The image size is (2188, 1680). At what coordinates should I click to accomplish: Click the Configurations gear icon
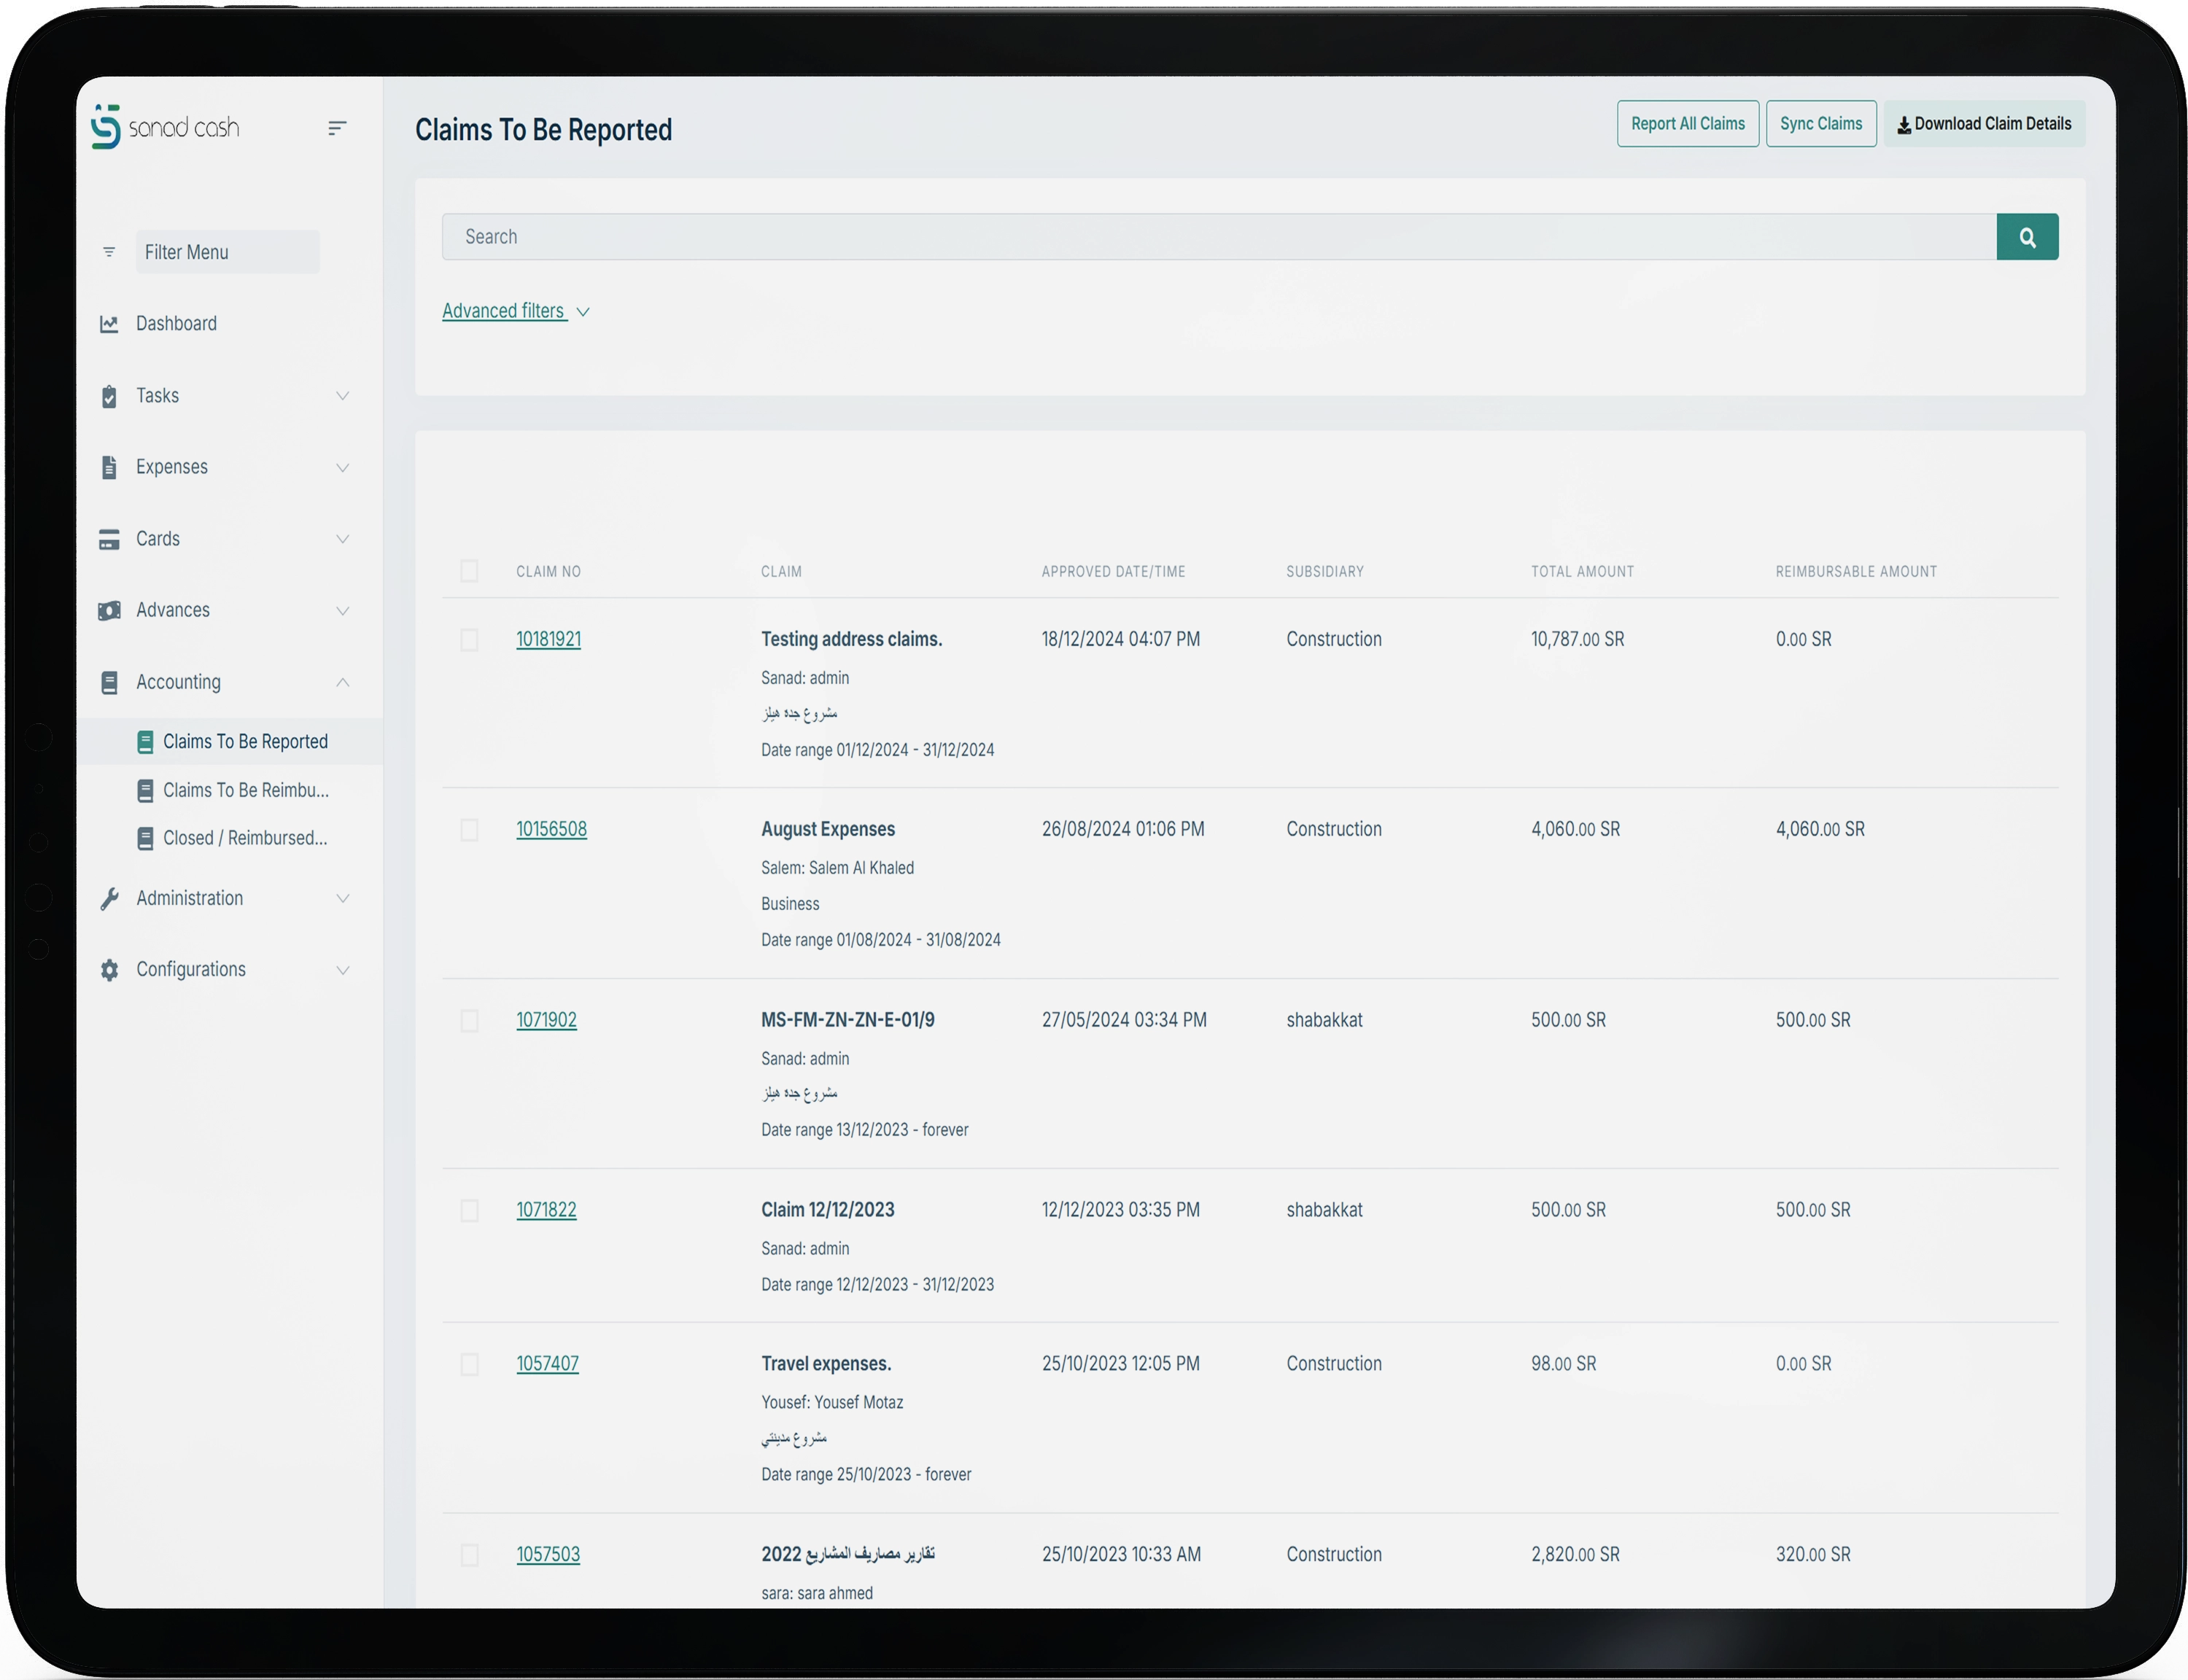click(x=109, y=970)
